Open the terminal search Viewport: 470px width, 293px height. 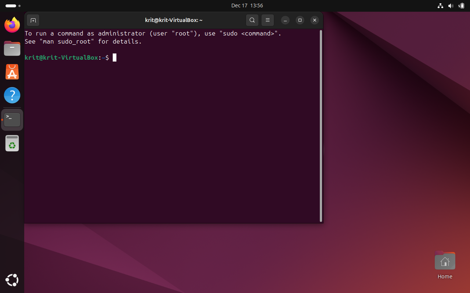tap(252, 20)
